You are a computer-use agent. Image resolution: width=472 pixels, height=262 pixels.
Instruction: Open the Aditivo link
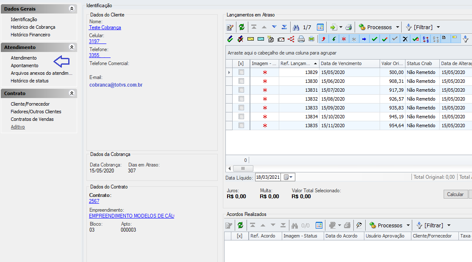[x=18, y=127]
